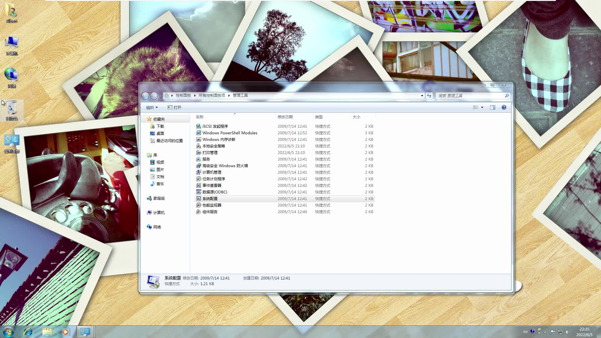
Task: Open the 事件查看器 shortcut
Action: pyautogui.click(x=212, y=185)
